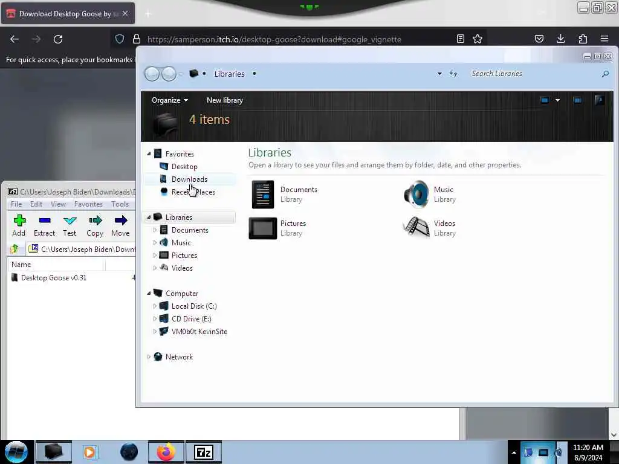Expand the CD Drive (E:) node
619x464 pixels.
coord(155,318)
